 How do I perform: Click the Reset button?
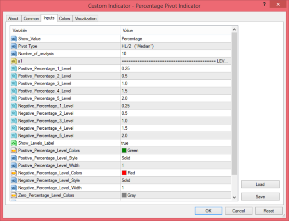pyautogui.click(x=269, y=211)
